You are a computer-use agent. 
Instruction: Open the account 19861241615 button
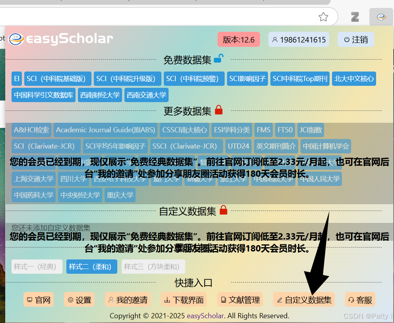tap(299, 39)
